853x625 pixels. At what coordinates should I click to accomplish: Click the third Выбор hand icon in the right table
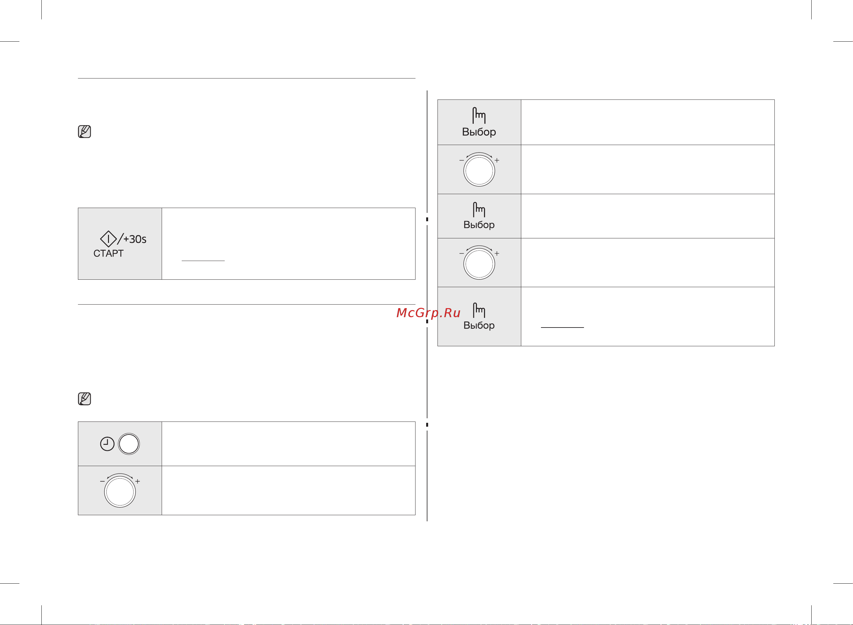(x=479, y=310)
